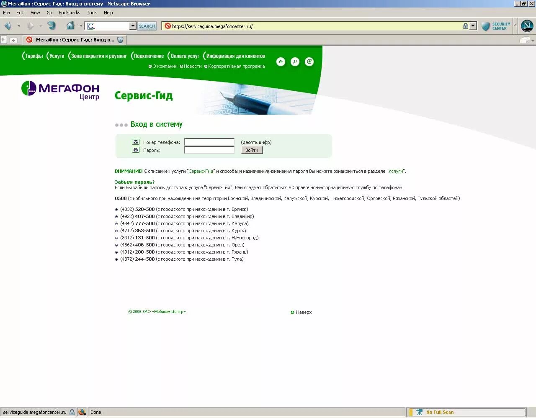Go to the Home page icon

pos(70,26)
